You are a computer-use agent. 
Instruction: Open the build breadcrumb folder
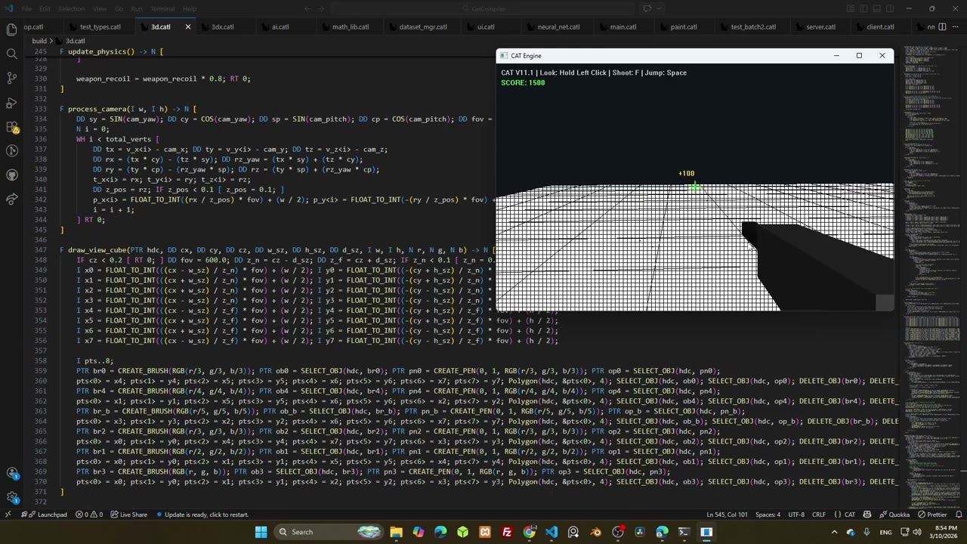click(39, 41)
